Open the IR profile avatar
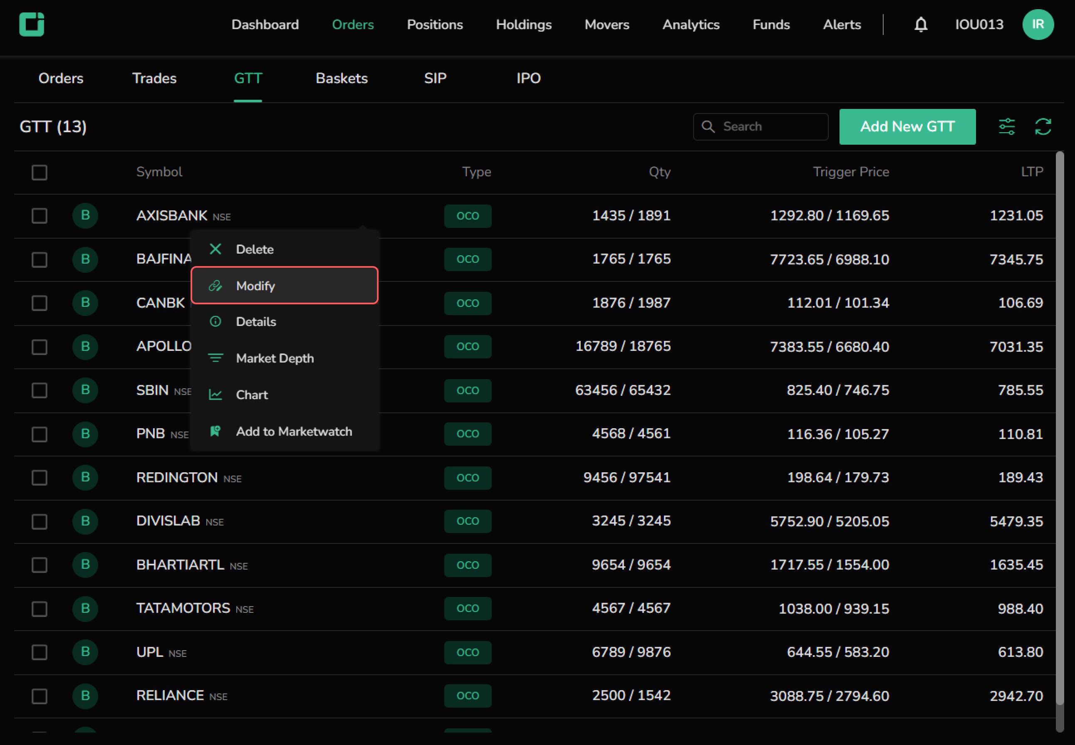 point(1038,24)
